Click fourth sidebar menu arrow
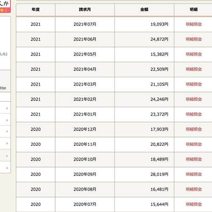The height and width of the screenshot is (212, 212). [x=7, y=143]
